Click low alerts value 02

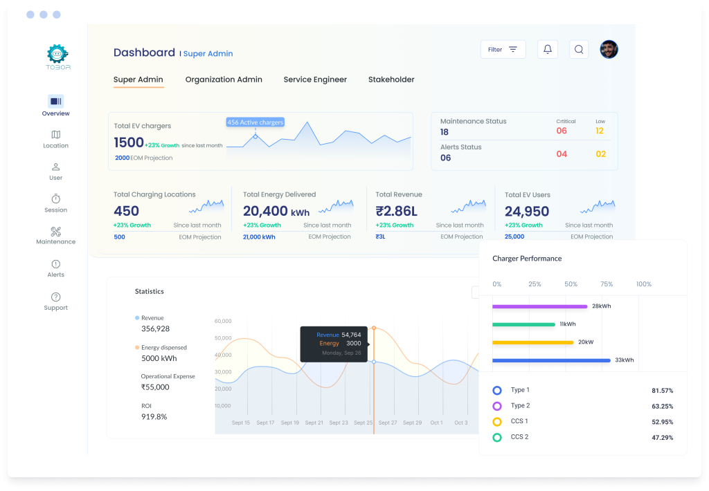tap(600, 154)
